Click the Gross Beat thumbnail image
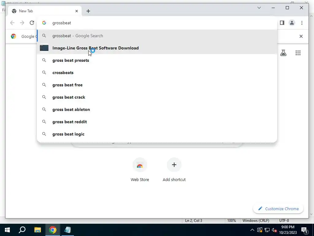This screenshot has height=236, width=314. [x=44, y=48]
